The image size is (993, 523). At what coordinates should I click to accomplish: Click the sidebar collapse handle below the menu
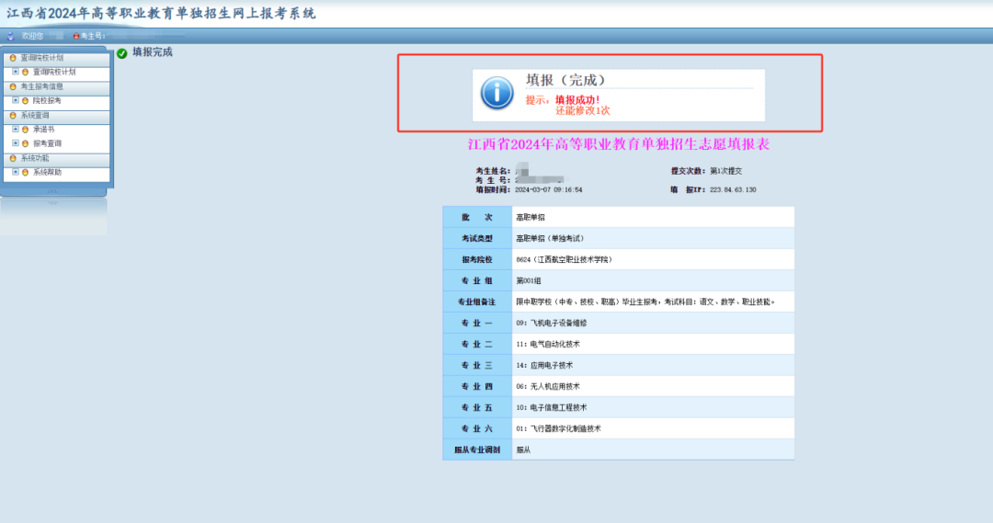[52, 191]
